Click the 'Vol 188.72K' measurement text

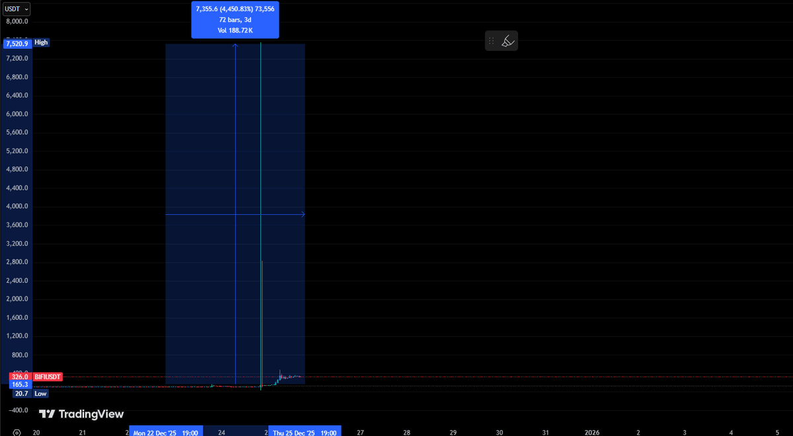(x=235, y=31)
